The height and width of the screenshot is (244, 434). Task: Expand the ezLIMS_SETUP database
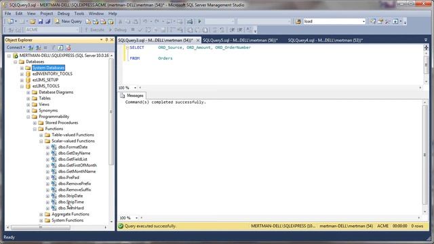(22, 80)
